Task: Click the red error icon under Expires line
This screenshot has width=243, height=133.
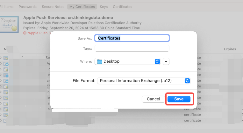Action: (x=25, y=33)
